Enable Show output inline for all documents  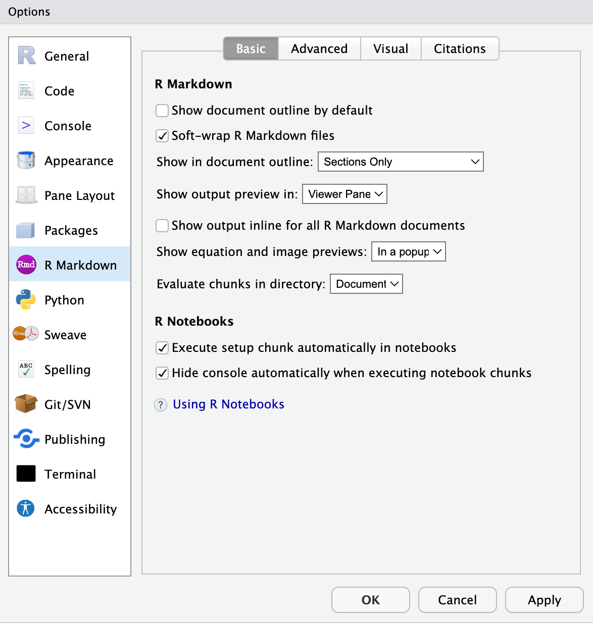162,226
